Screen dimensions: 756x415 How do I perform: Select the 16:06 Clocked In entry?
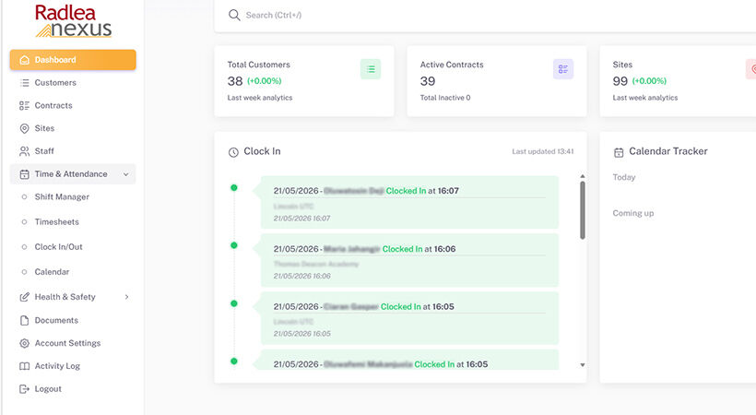click(410, 260)
